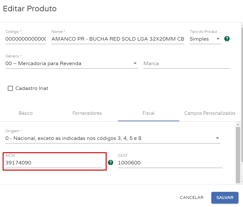Click into the Nome text field
The height and width of the screenshot is (207, 243).
tap(118, 39)
